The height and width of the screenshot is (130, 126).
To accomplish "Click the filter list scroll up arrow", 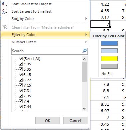I will pos(84,59).
